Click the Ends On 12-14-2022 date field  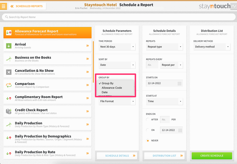(171, 130)
